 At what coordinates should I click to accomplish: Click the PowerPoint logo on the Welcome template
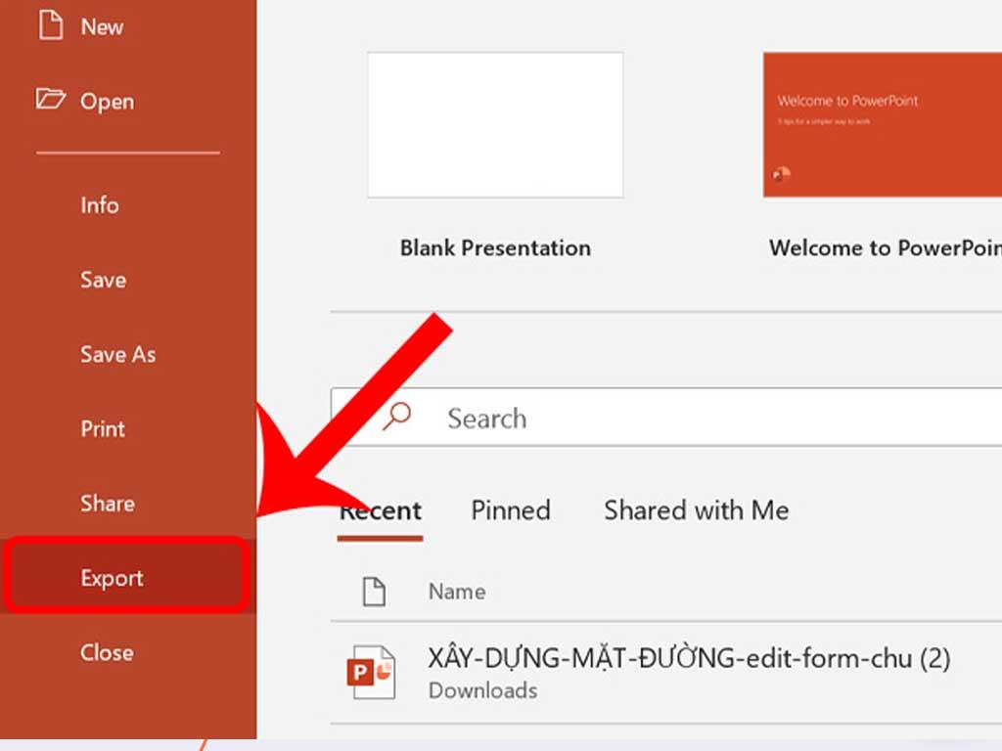(782, 172)
